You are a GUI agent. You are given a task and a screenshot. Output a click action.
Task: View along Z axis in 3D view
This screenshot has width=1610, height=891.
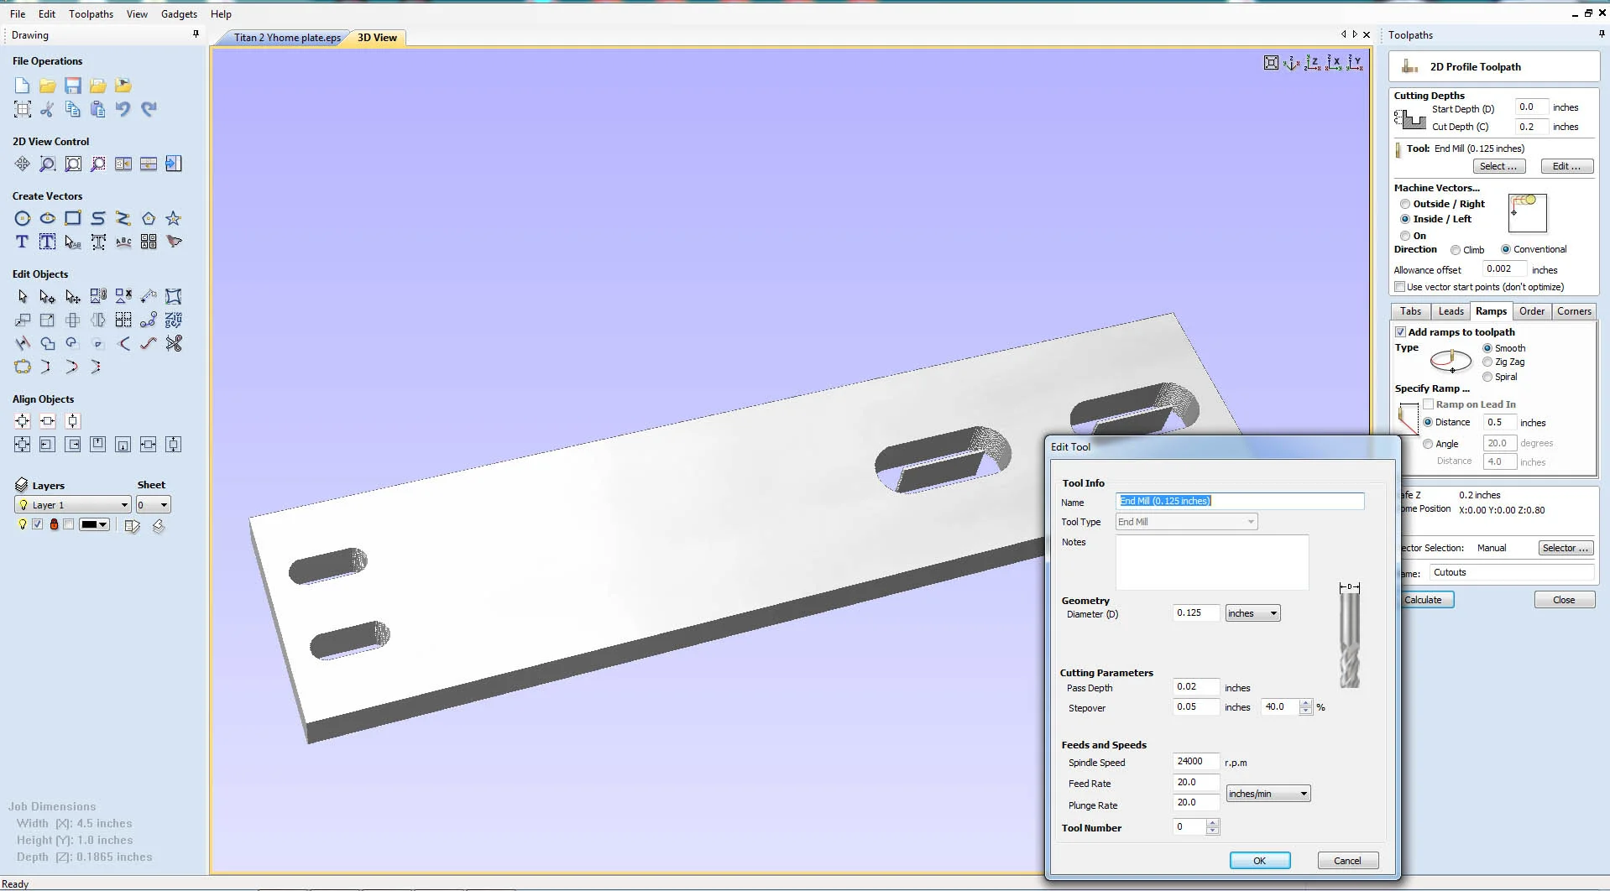(1313, 63)
